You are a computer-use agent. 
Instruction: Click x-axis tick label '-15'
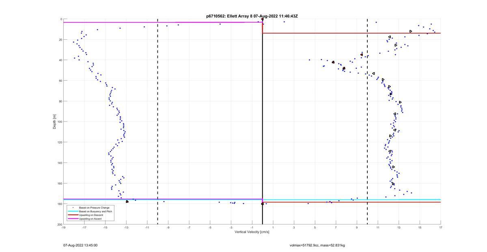coord(105,227)
